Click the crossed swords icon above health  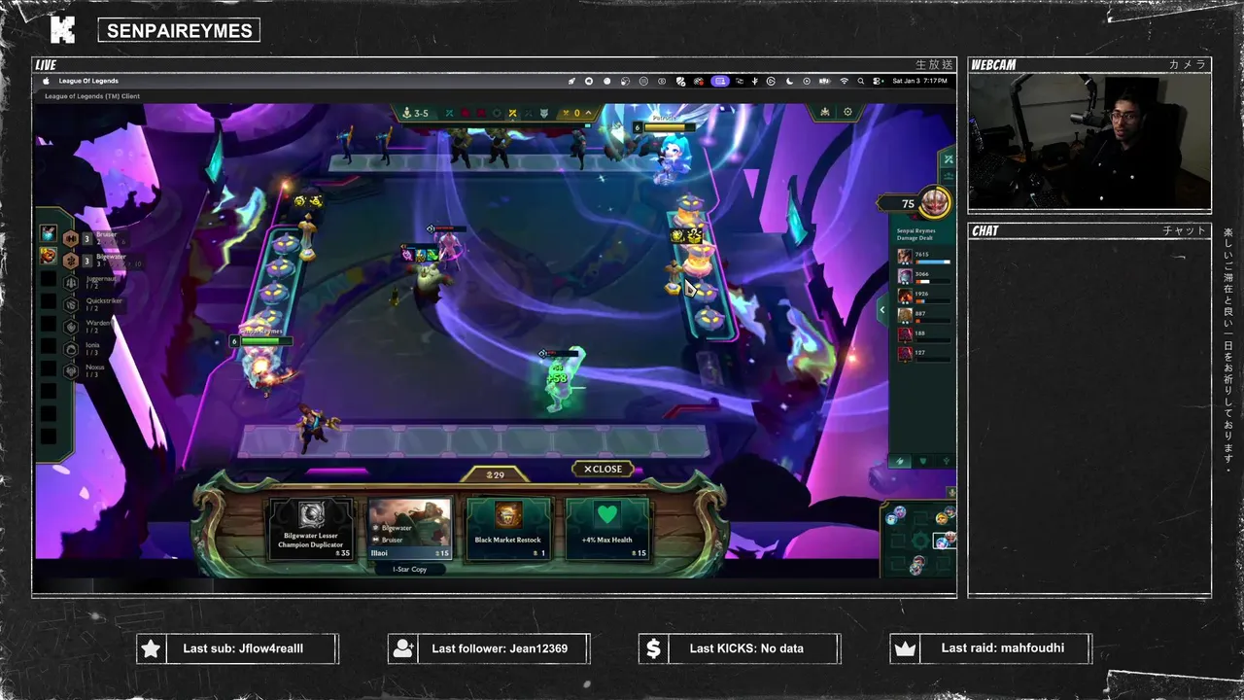[949, 158]
